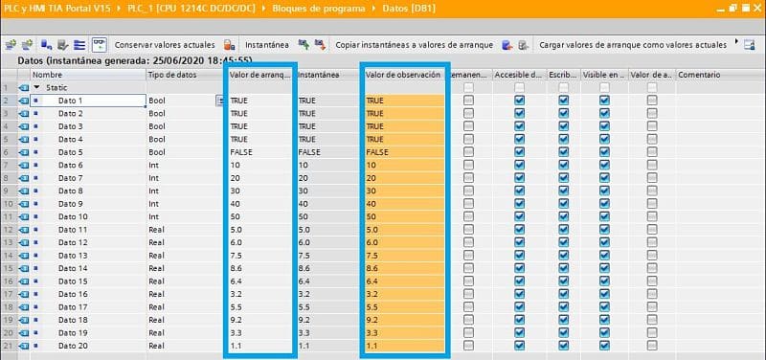766x360 pixels.
Task: Select the Dato 13 name cell
Action: [x=88, y=256]
